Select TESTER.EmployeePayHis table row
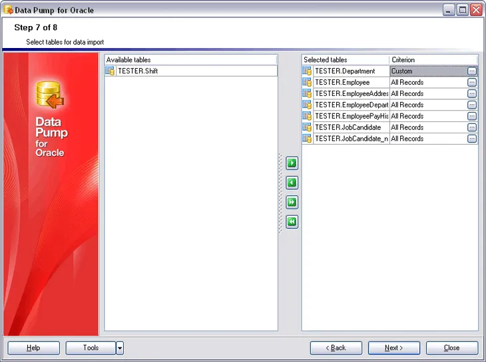486x362 pixels. (x=351, y=116)
